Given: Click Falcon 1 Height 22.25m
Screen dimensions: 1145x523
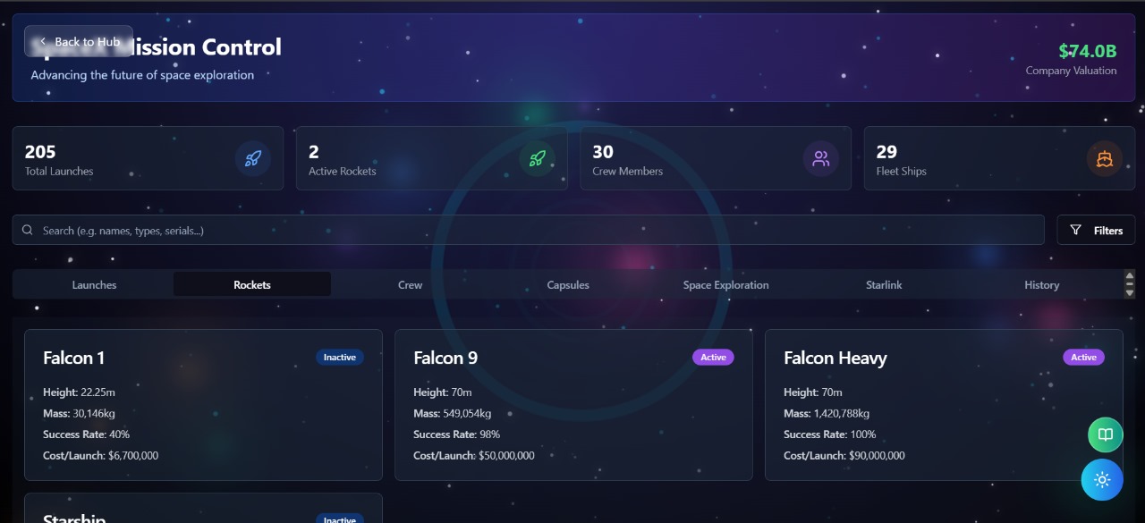Looking at the screenshot, I should (79, 392).
